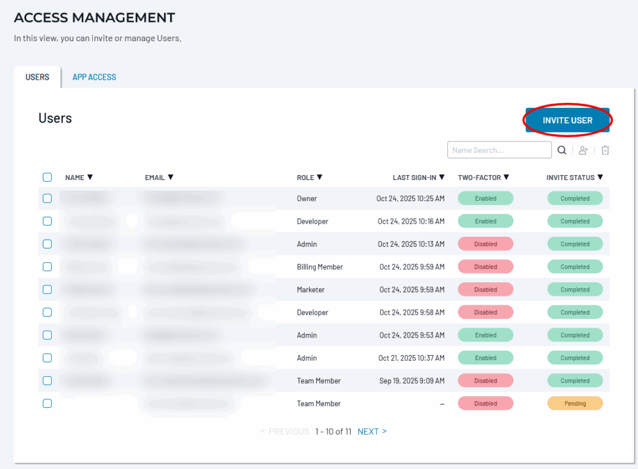Screen dimensions: 638x469
Task: Tick the checkbox for the Marketer row
Action: click(47, 290)
